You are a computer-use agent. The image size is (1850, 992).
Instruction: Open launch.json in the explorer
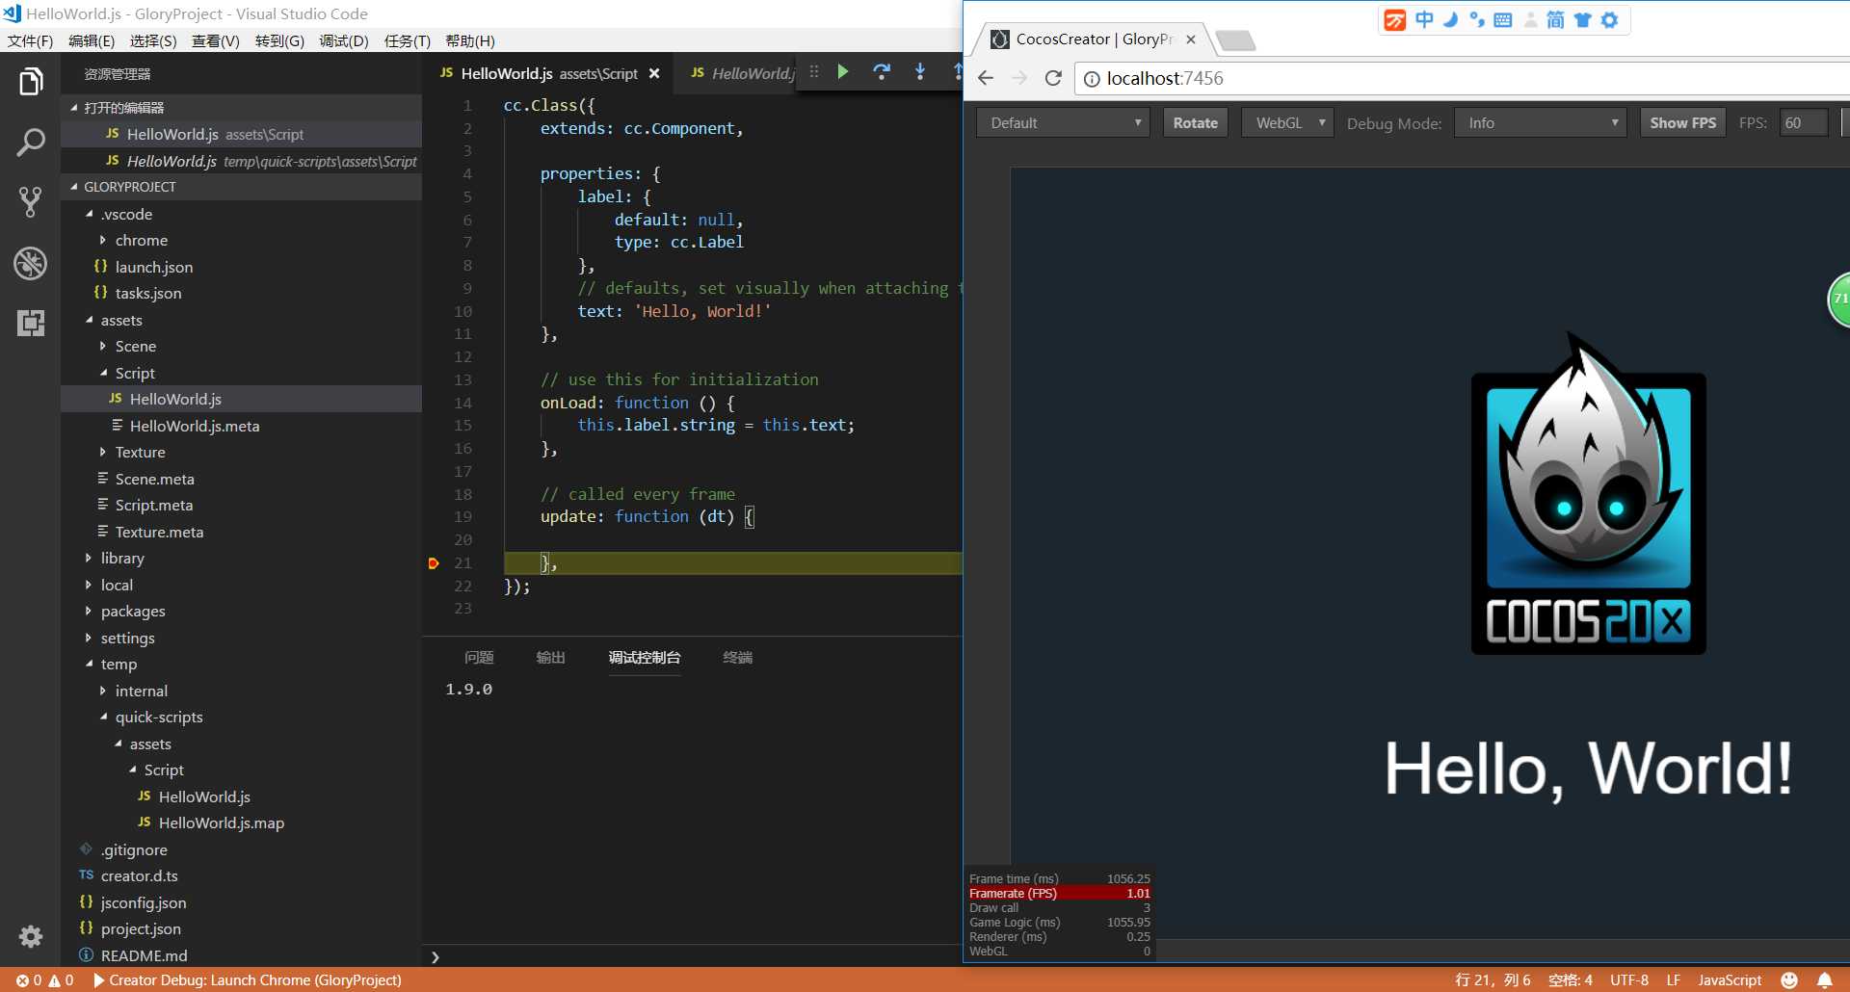tap(153, 267)
